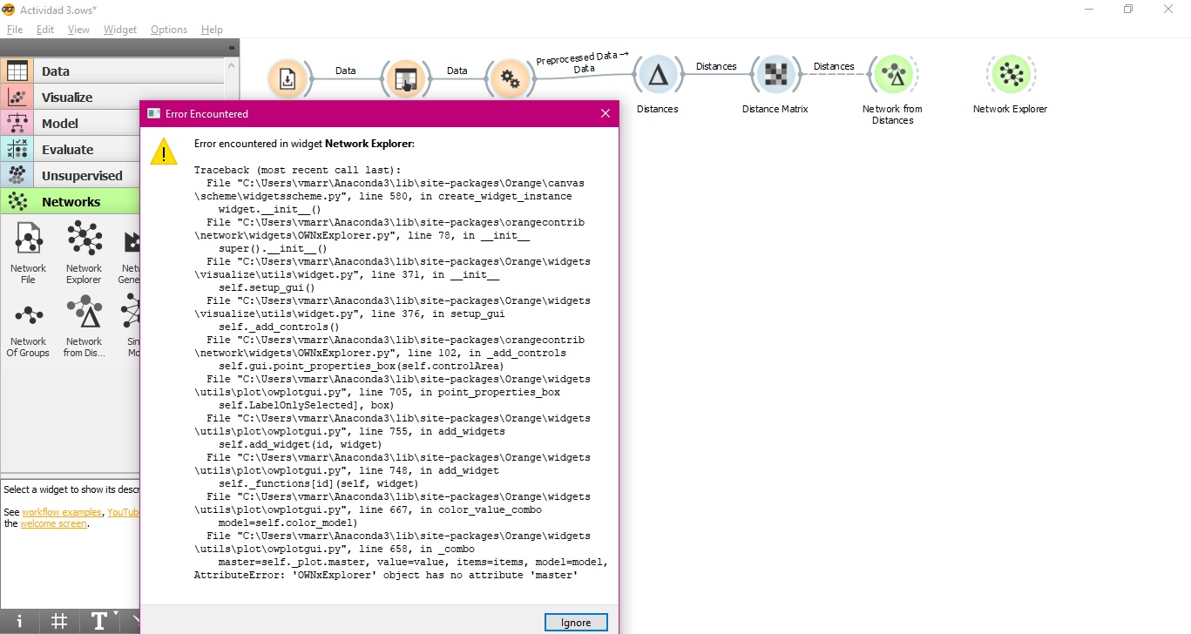Open the Distances widget on the canvas
Viewport: 1191px width, 634px height.
click(x=659, y=73)
